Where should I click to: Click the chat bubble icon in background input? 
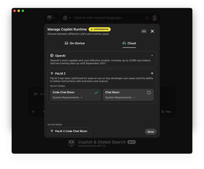[x=35, y=94]
